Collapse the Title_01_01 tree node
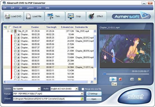Viewport: 155px width, 107px height. click(x=8, y=31)
